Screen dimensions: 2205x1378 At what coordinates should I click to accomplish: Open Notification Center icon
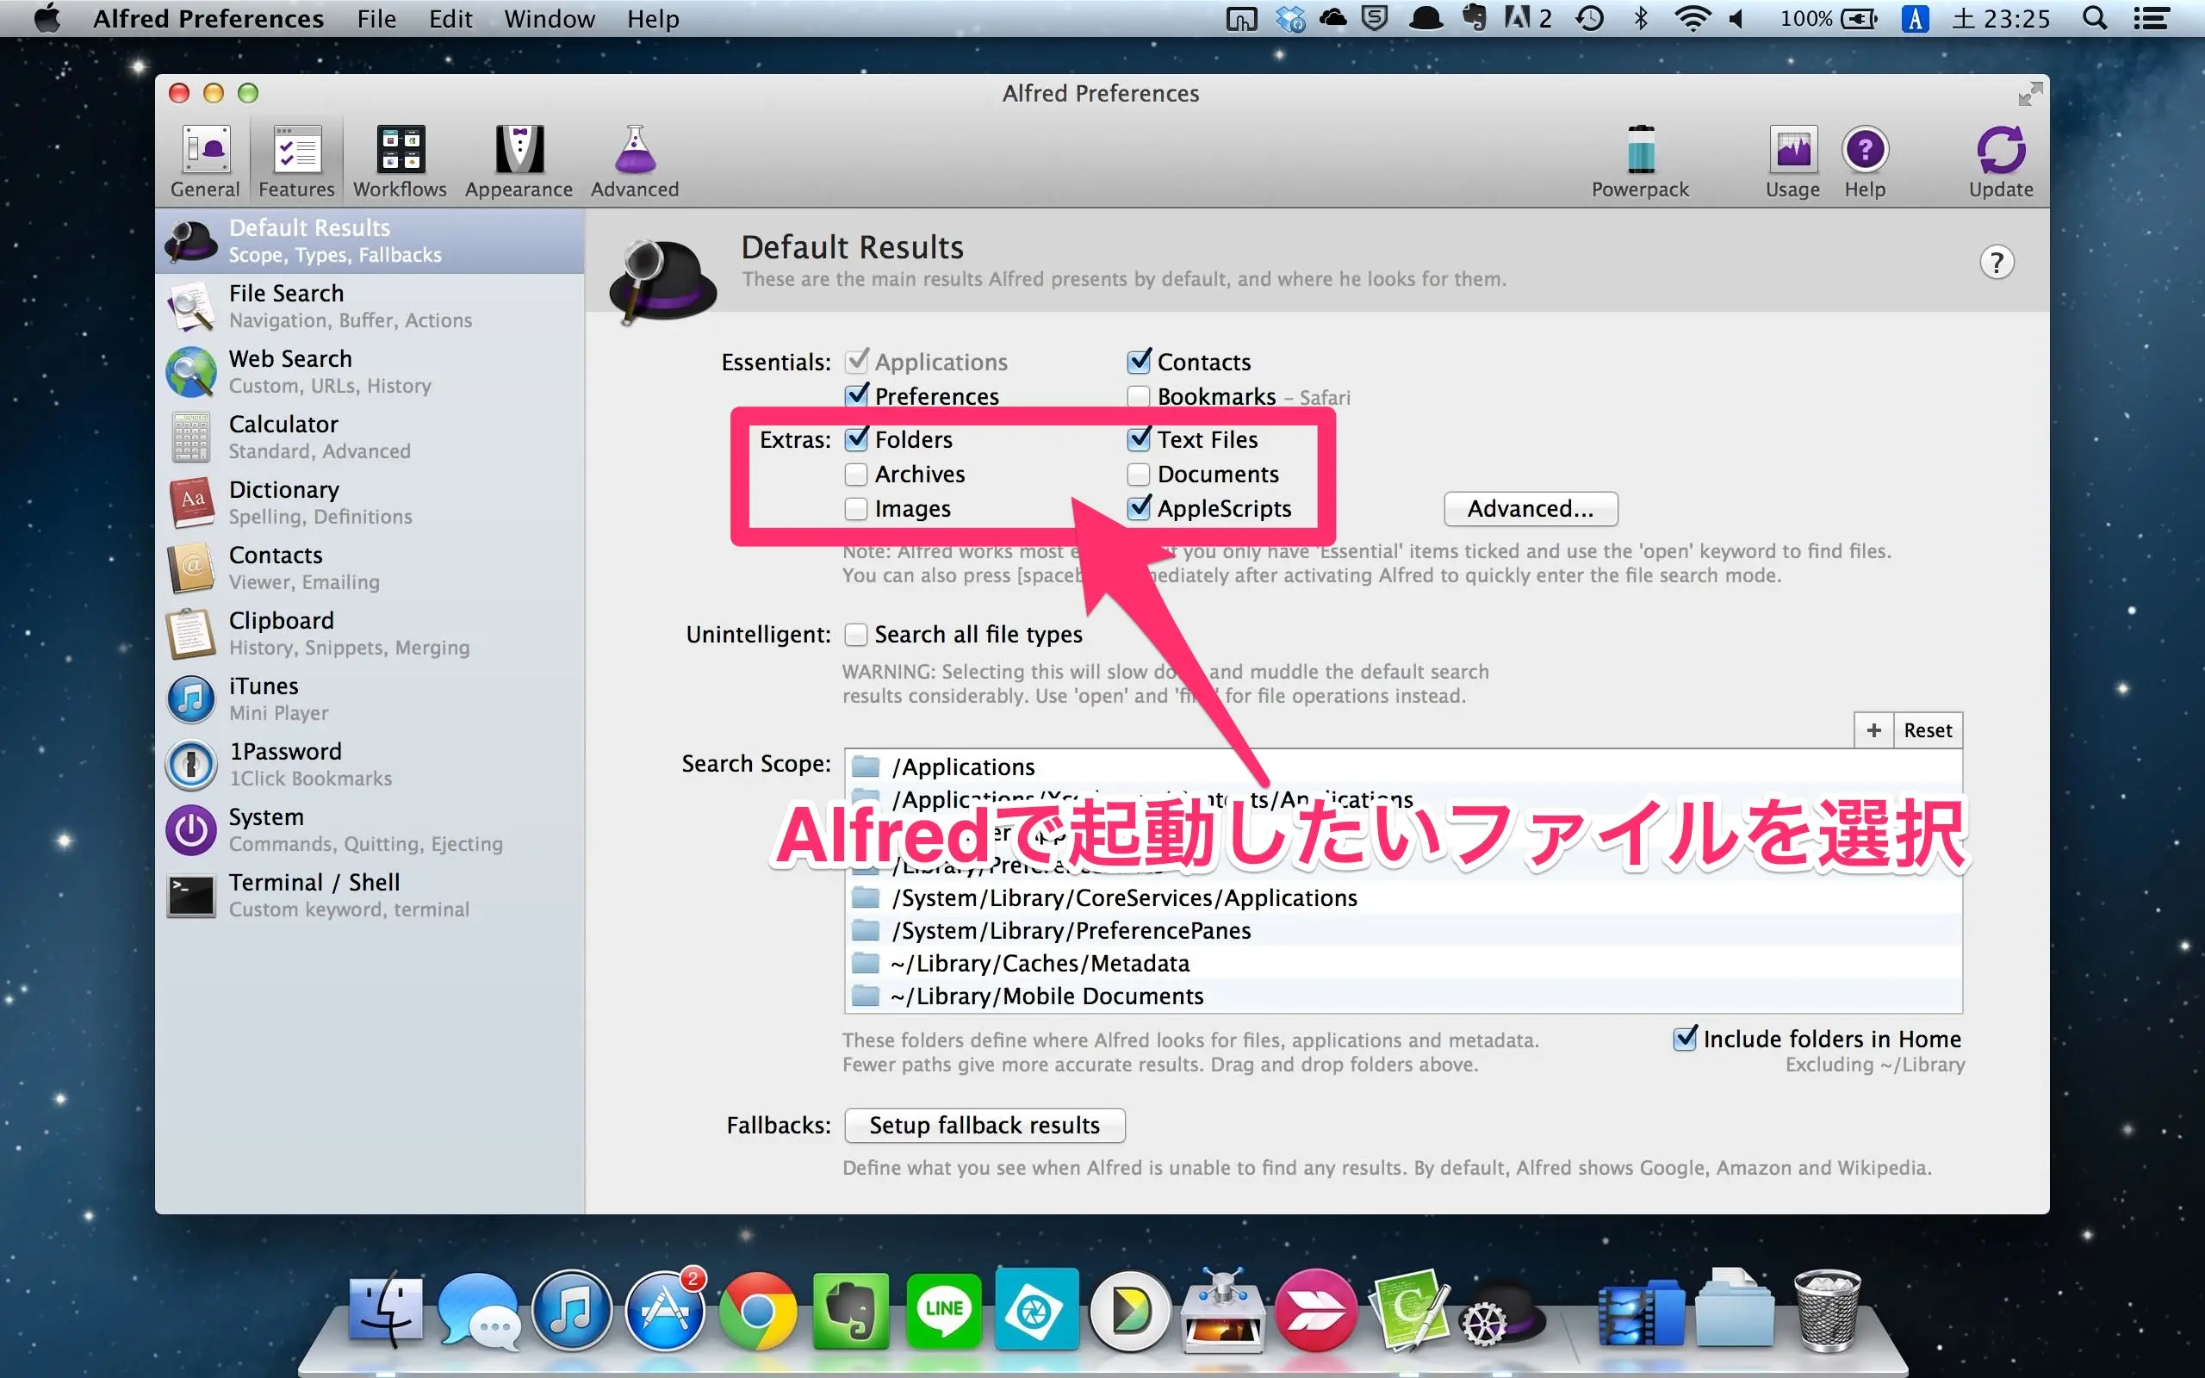(2152, 18)
